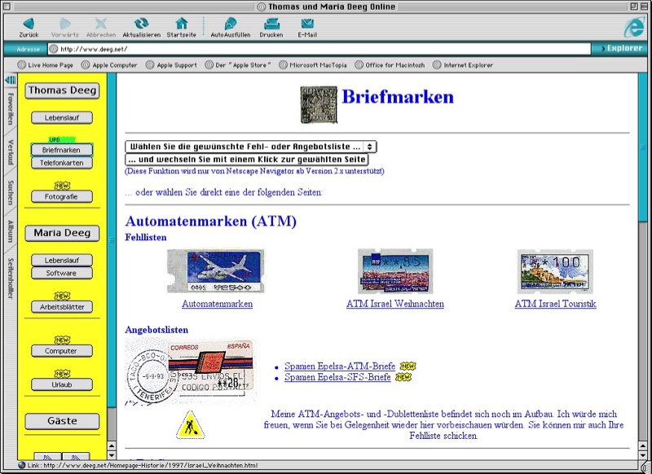Go to Startseite home icon
Viewport: 652px width, 474px height.
coord(182,24)
